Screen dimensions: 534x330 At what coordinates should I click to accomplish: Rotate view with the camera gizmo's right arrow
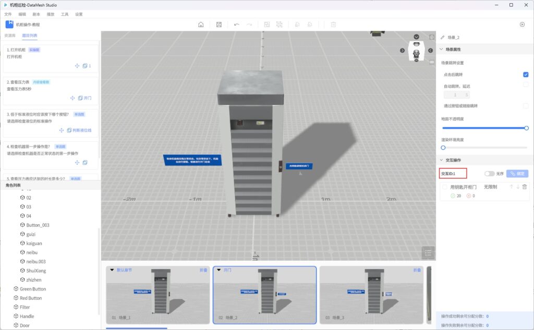tap(431, 50)
